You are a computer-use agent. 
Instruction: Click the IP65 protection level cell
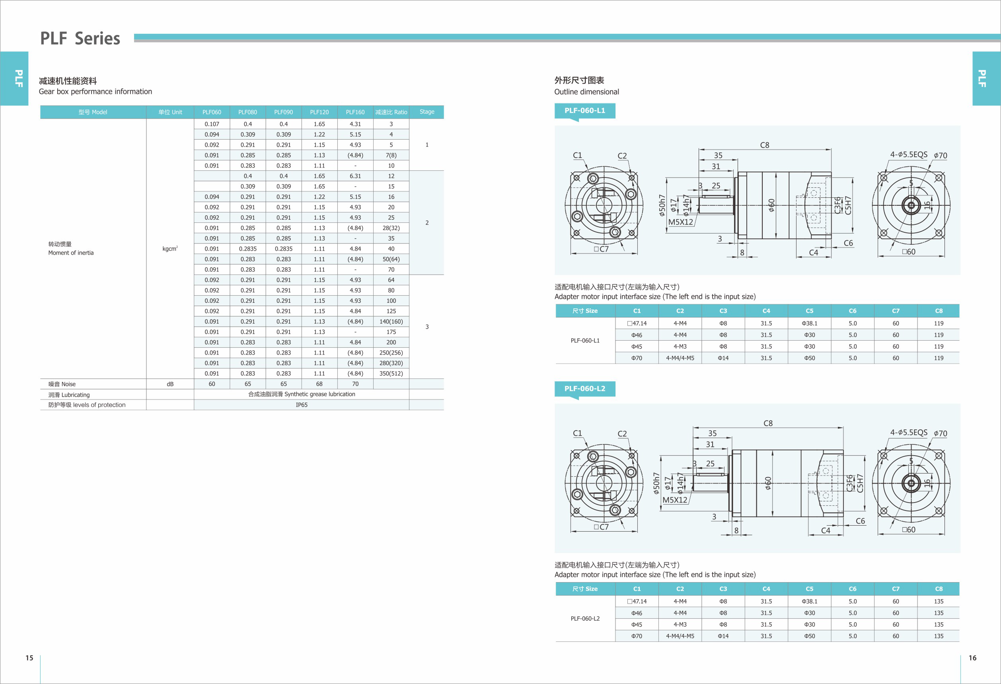[x=302, y=405]
